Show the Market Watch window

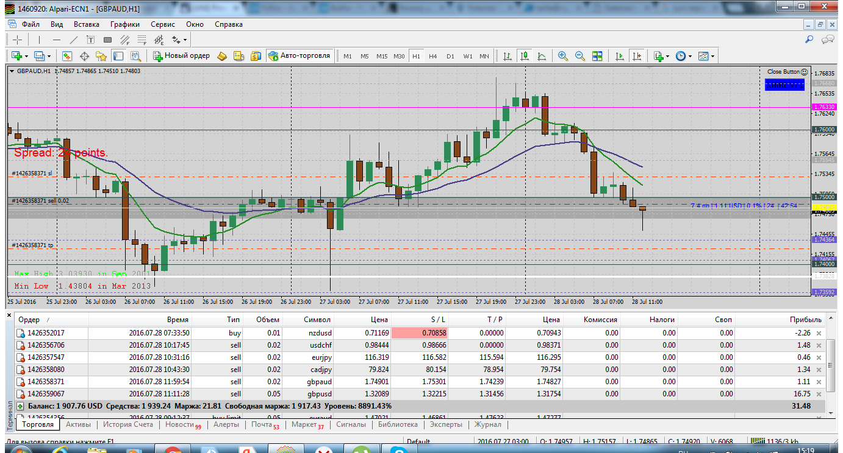tap(67, 56)
